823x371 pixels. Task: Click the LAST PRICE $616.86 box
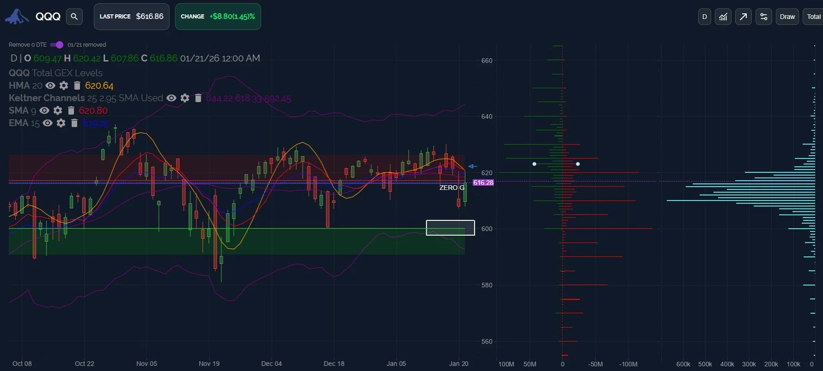pyautogui.click(x=132, y=17)
